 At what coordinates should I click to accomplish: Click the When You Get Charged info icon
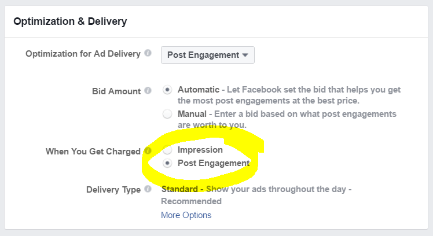click(148, 150)
